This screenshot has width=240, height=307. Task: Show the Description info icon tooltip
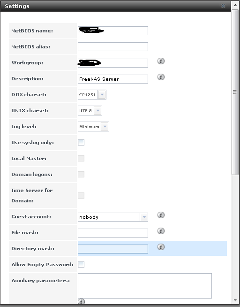(161, 77)
